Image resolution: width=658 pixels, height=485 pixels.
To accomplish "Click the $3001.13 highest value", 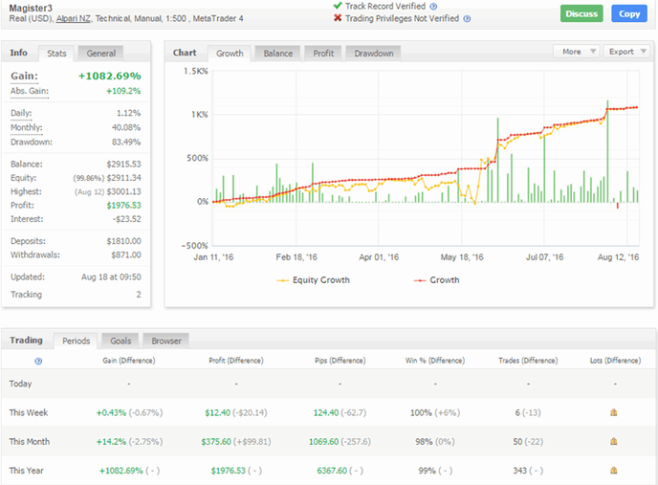I will [123, 191].
